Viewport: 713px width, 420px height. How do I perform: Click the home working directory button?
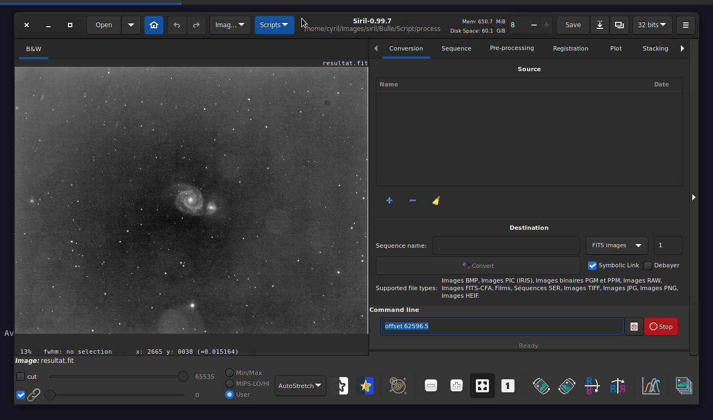[x=154, y=25]
